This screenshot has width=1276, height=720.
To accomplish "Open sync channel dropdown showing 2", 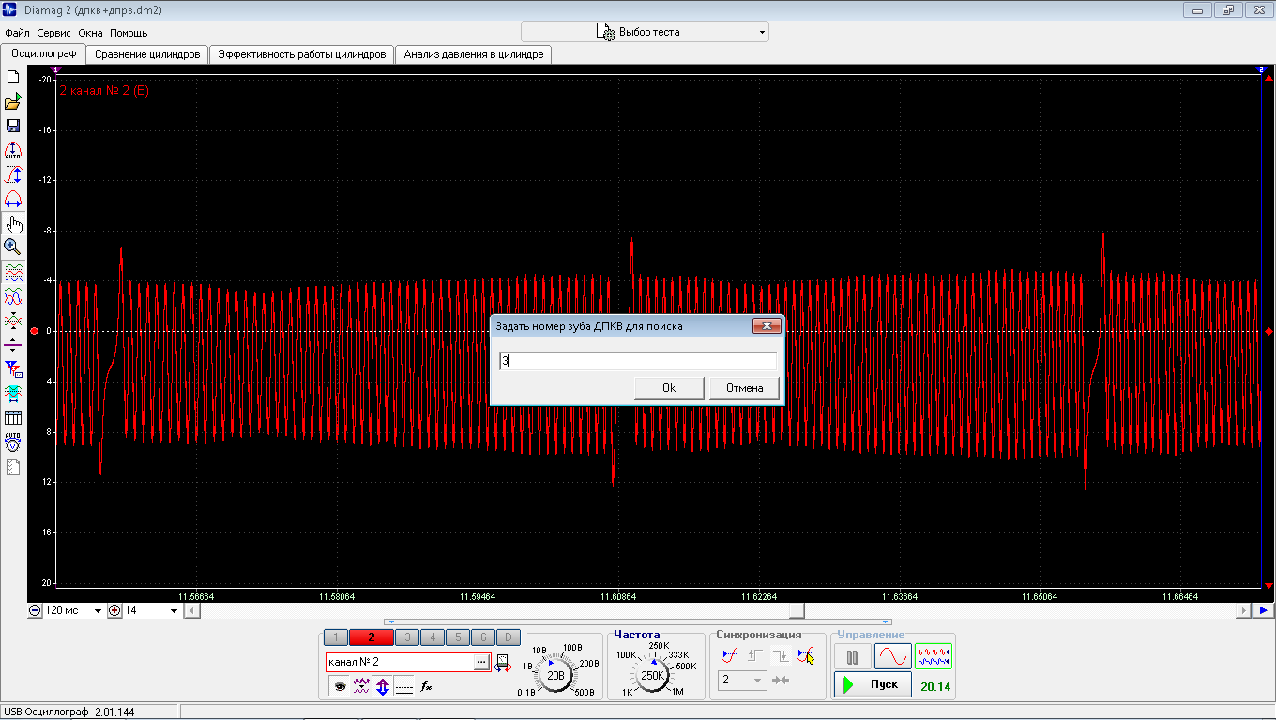I will pyautogui.click(x=743, y=680).
